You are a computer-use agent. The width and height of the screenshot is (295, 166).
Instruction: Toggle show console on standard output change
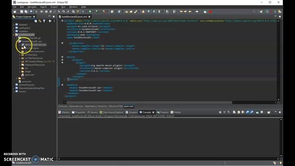point(248,112)
